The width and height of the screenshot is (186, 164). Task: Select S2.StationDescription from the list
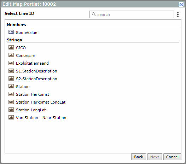click(x=36, y=79)
